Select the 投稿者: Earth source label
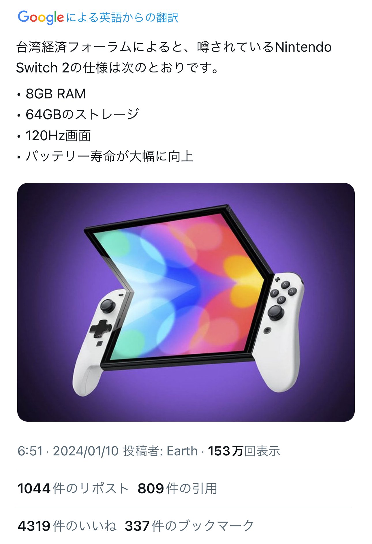Image resolution: width=372 pixels, height=544 pixels. point(160,451)
